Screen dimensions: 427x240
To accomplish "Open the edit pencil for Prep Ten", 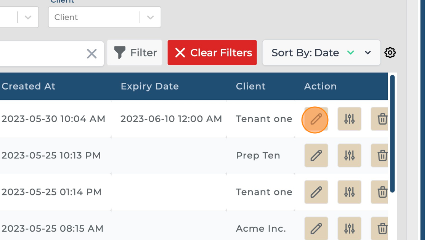I will (316, 155).
